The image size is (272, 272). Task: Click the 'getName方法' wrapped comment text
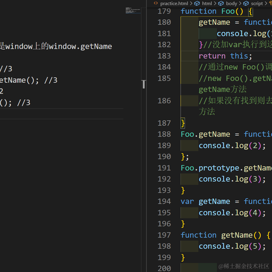click(223, 90)
